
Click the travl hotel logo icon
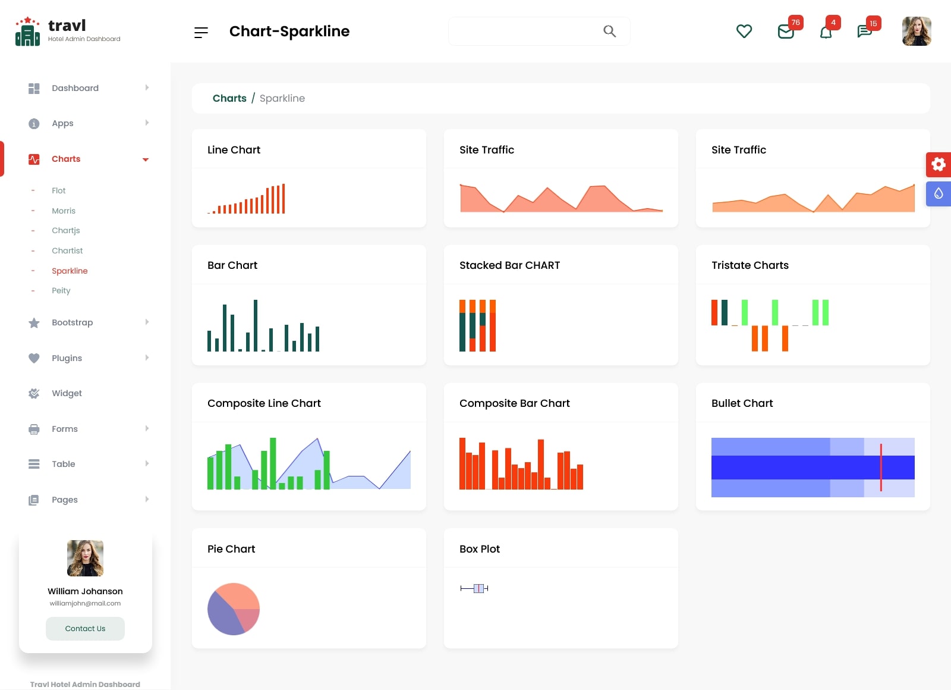pyautogui.click(x=27, y=32)
